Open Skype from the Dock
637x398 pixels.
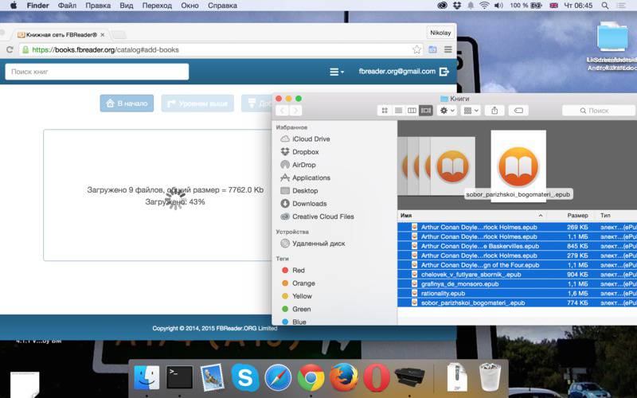(245, 377)
